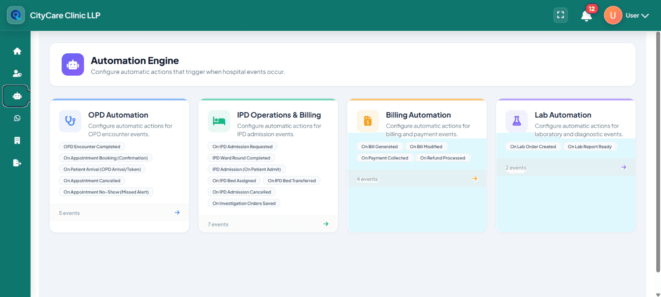This screenshot has height=297, width=661.
Task: Open the building sidebar icon
Action: [17, 141]
